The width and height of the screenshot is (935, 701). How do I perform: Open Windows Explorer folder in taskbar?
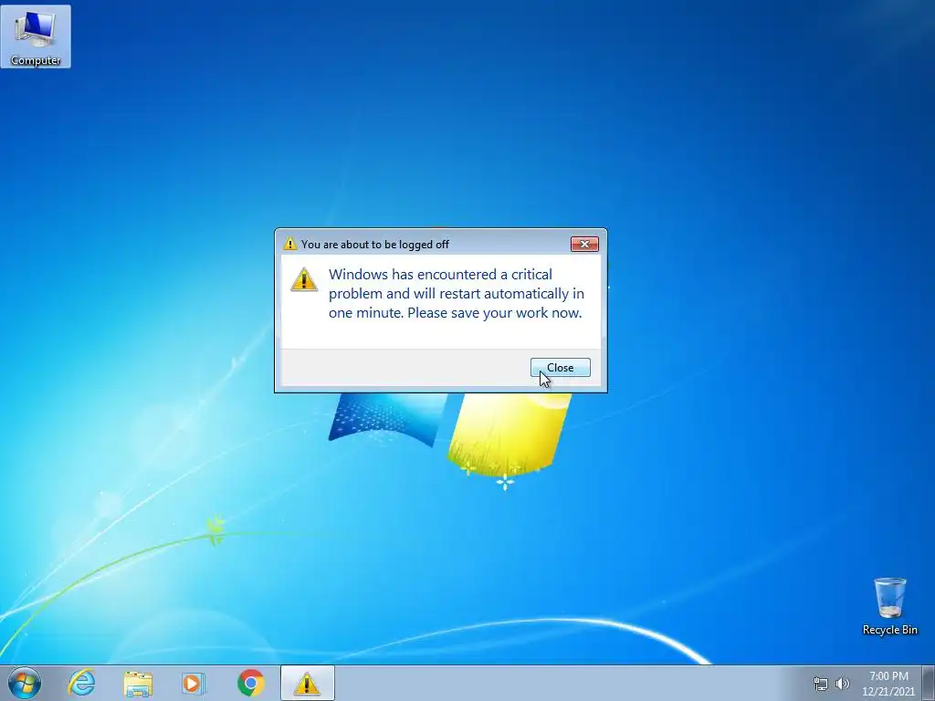[x=138, y=684]
